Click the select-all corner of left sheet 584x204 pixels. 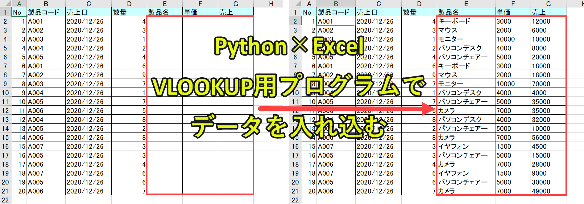coord(6,4)
